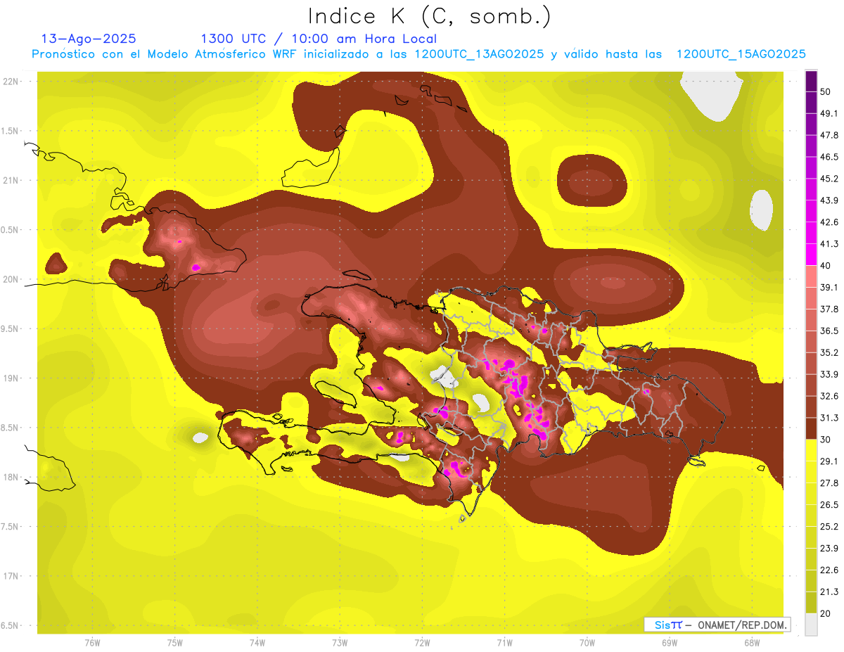The width and height of the screenshot is (844, 652).
Task: Click legend value "43.9"
Action: 829,200
